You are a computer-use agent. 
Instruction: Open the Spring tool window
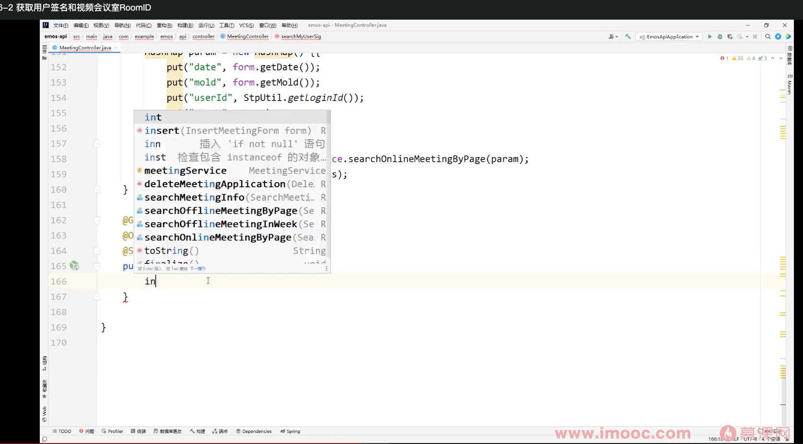(290, 432)
